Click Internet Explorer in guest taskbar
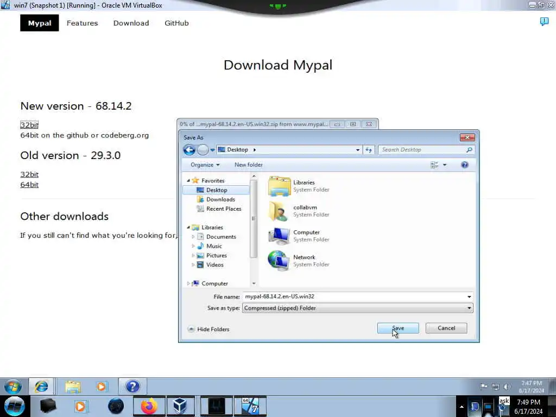 click(x=41, y=386)
